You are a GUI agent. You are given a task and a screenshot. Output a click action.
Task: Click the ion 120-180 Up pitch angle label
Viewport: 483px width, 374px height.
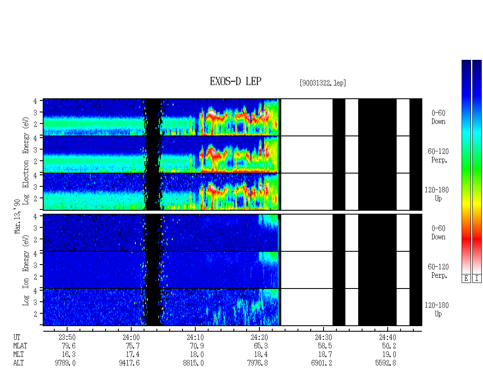(x=437, y=310)
